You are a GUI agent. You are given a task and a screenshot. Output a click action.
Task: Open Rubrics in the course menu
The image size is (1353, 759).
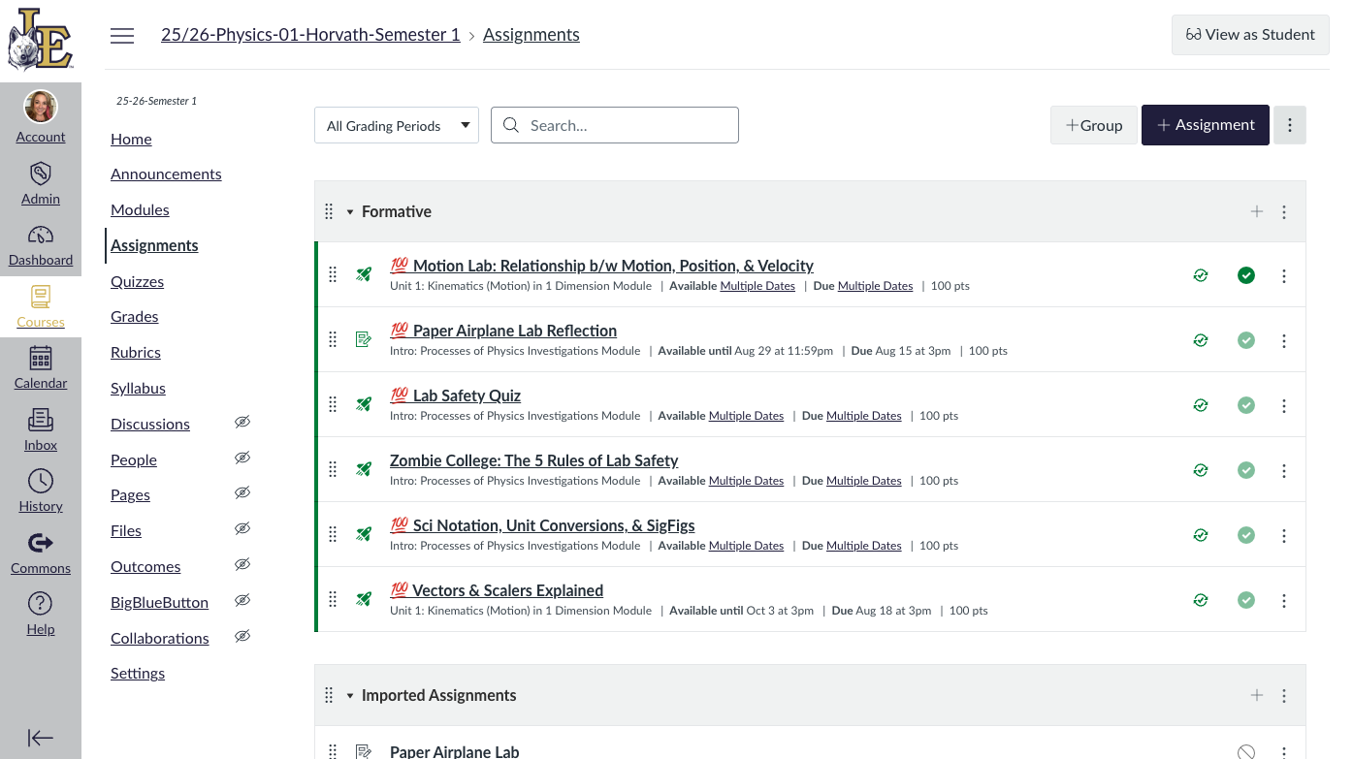click(x=136, y=353)
